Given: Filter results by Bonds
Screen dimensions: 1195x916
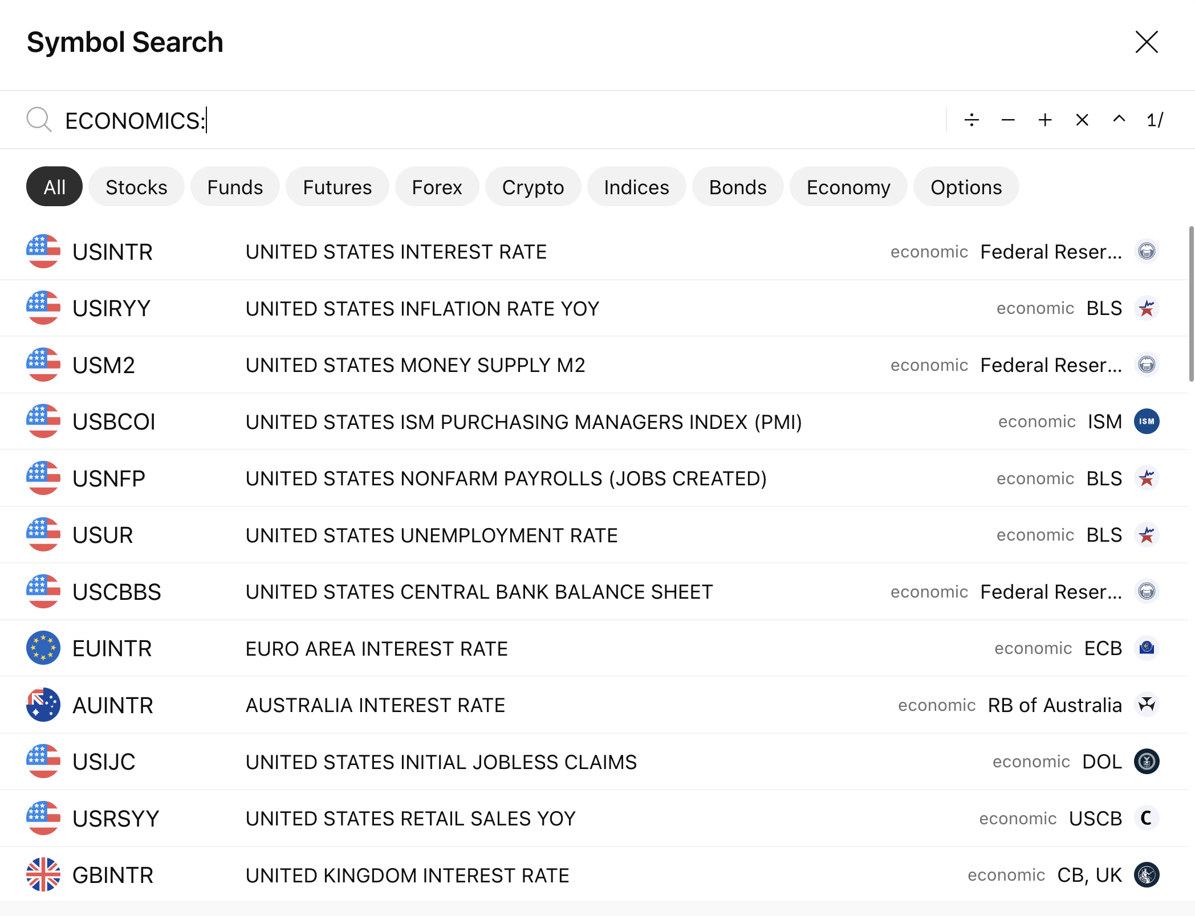Looking at the screenshot, I should pos(737,187).
